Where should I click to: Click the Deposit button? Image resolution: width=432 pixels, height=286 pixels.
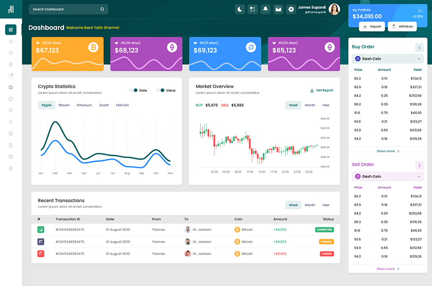(x=371, y=27)
